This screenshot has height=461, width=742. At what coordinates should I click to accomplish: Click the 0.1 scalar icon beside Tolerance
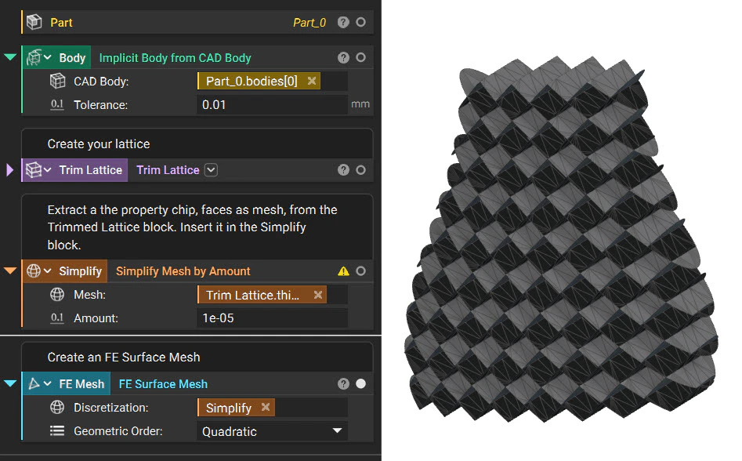[57, 103]
